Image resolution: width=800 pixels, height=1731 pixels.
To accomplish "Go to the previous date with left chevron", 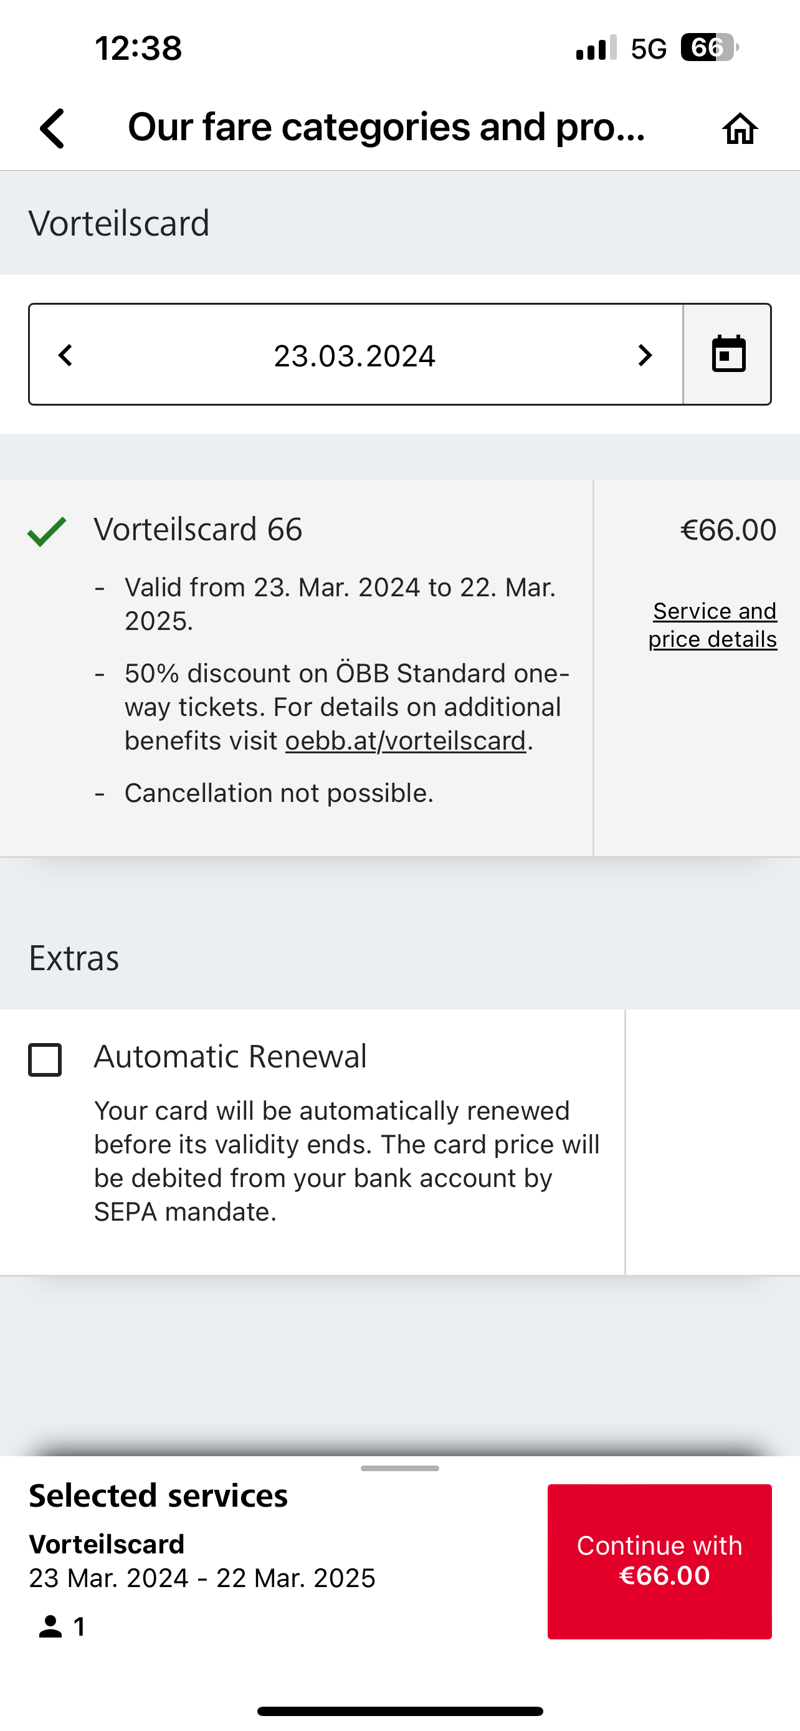I will [64, 355].
